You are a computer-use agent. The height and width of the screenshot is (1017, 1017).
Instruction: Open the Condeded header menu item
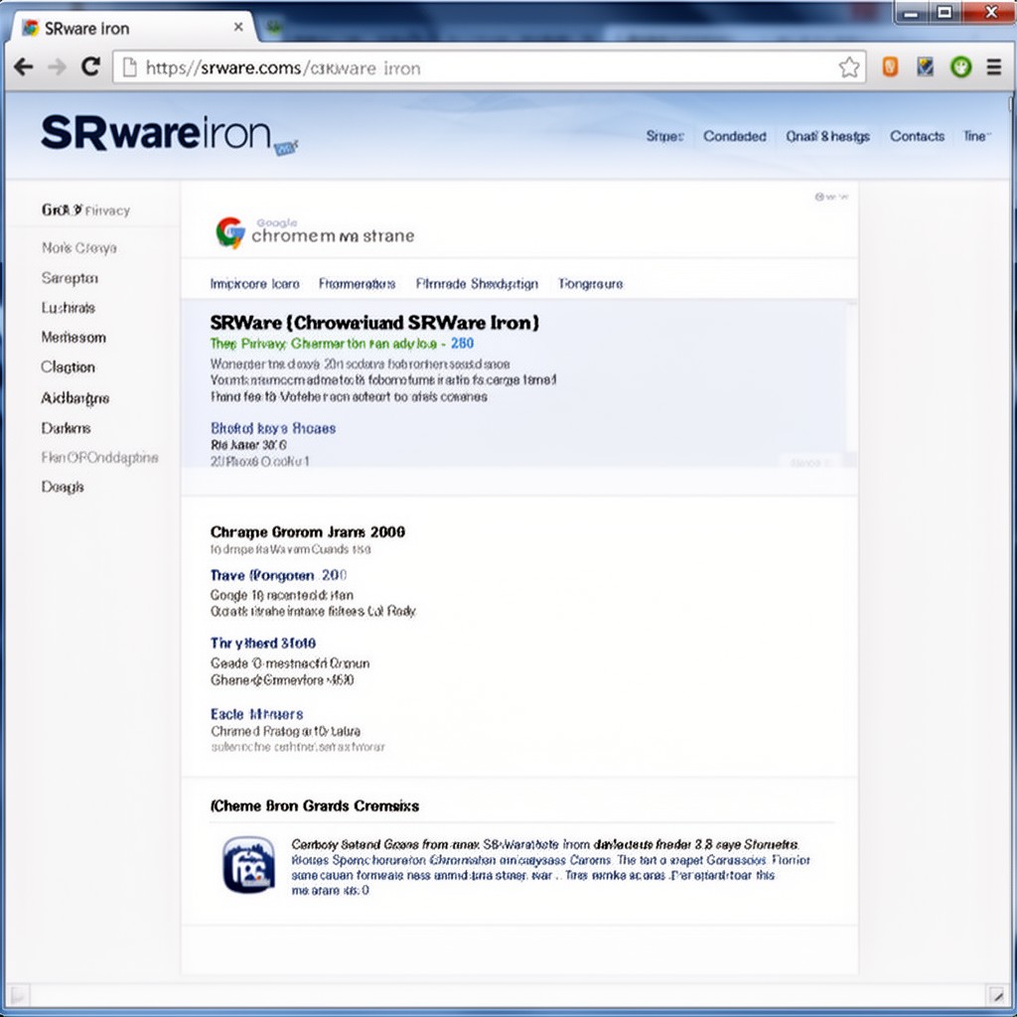pos(734,136)
